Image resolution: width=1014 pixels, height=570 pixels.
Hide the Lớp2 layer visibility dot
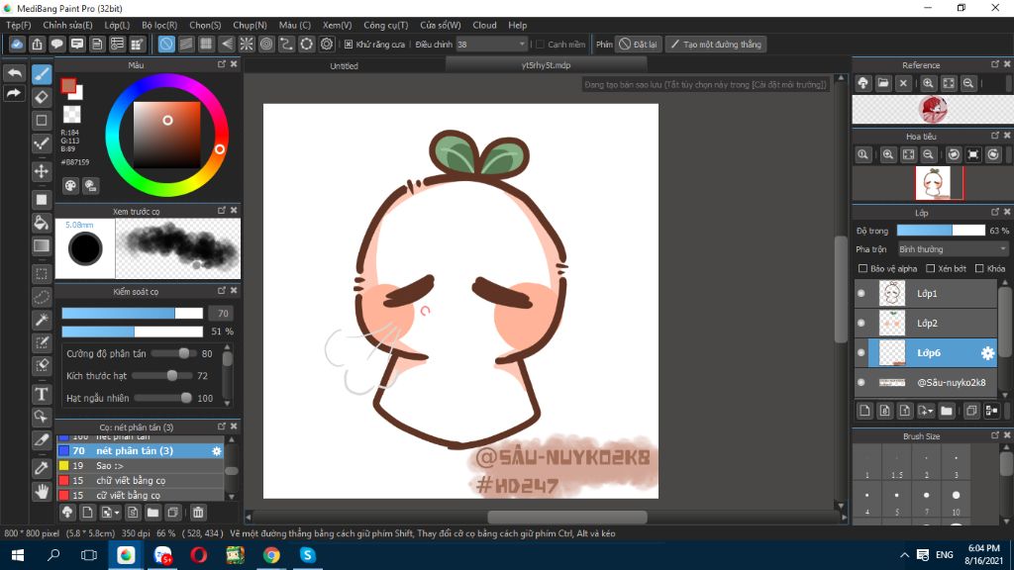pos(861,324)
